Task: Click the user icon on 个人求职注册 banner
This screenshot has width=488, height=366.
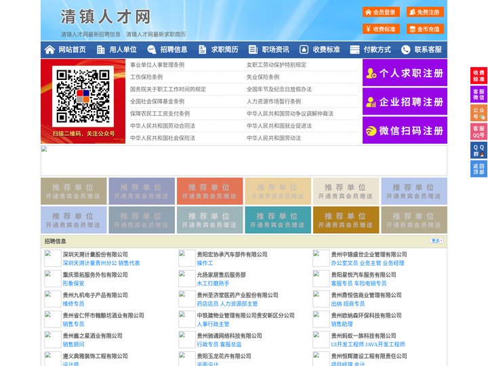Action: (x=371, y=73)
